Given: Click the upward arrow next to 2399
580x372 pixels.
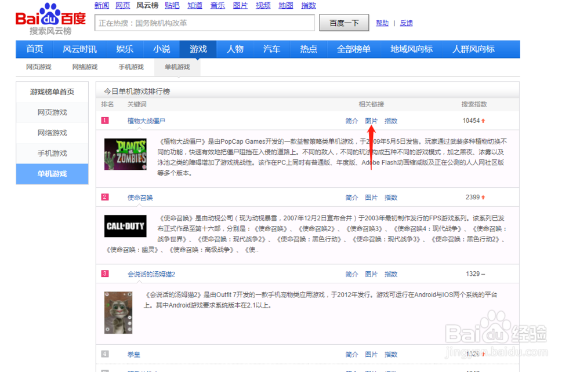Looking at the screenshot, I should 482,197.
